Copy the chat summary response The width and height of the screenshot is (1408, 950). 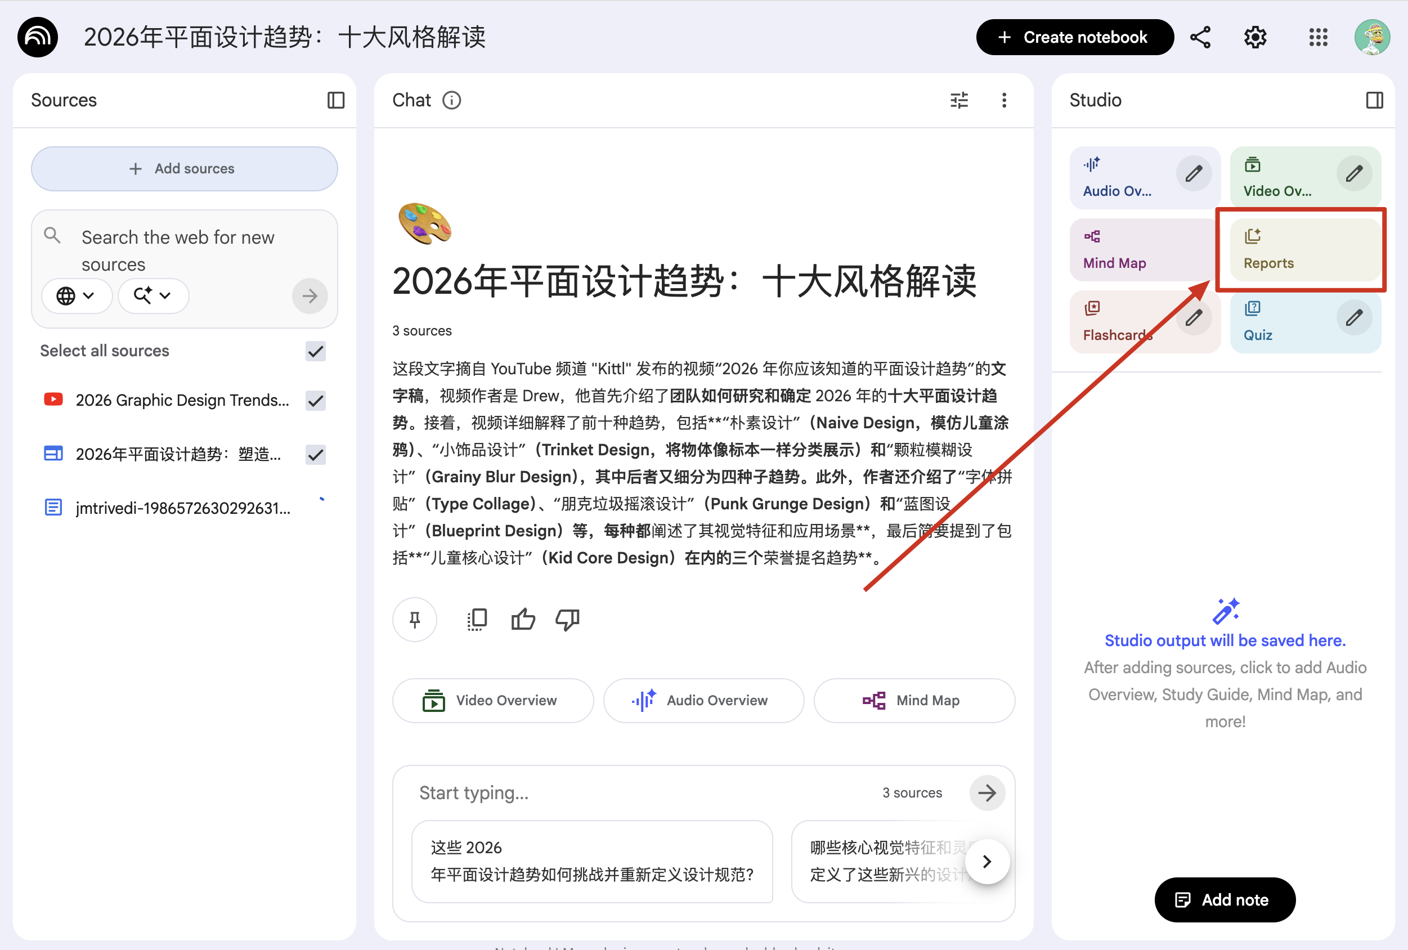(477, 619)
